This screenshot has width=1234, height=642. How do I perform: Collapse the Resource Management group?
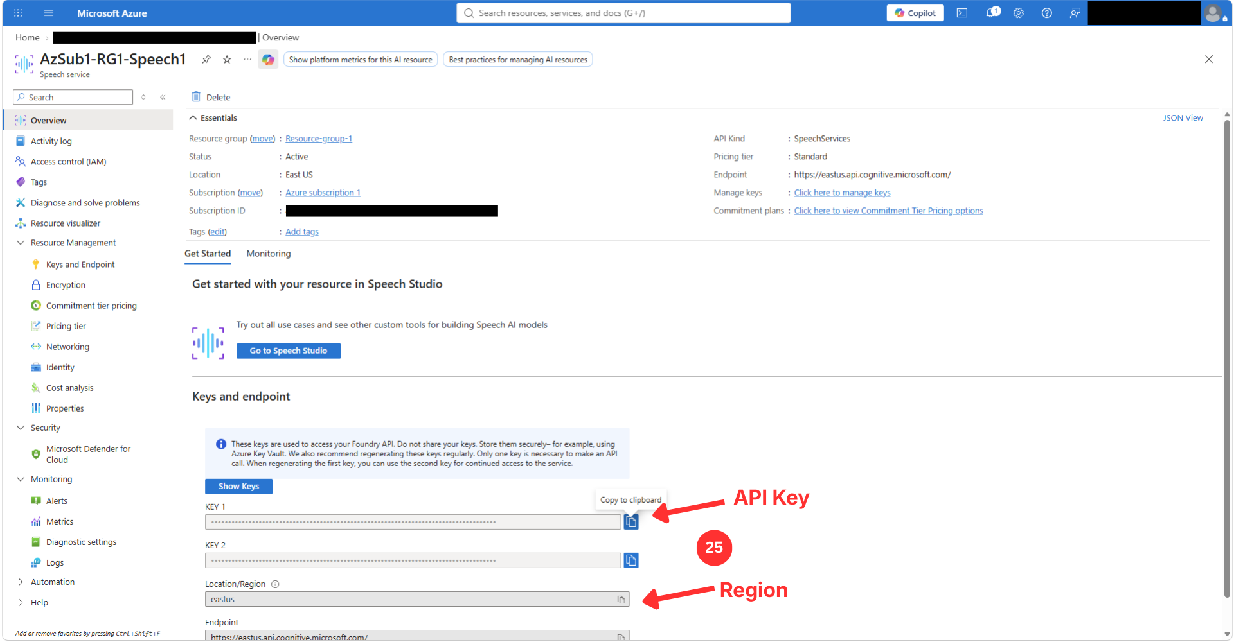tap(20, 243)
